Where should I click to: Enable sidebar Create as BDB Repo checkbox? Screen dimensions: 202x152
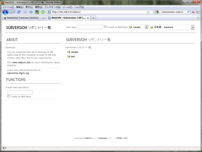click(x=8, y=96)
